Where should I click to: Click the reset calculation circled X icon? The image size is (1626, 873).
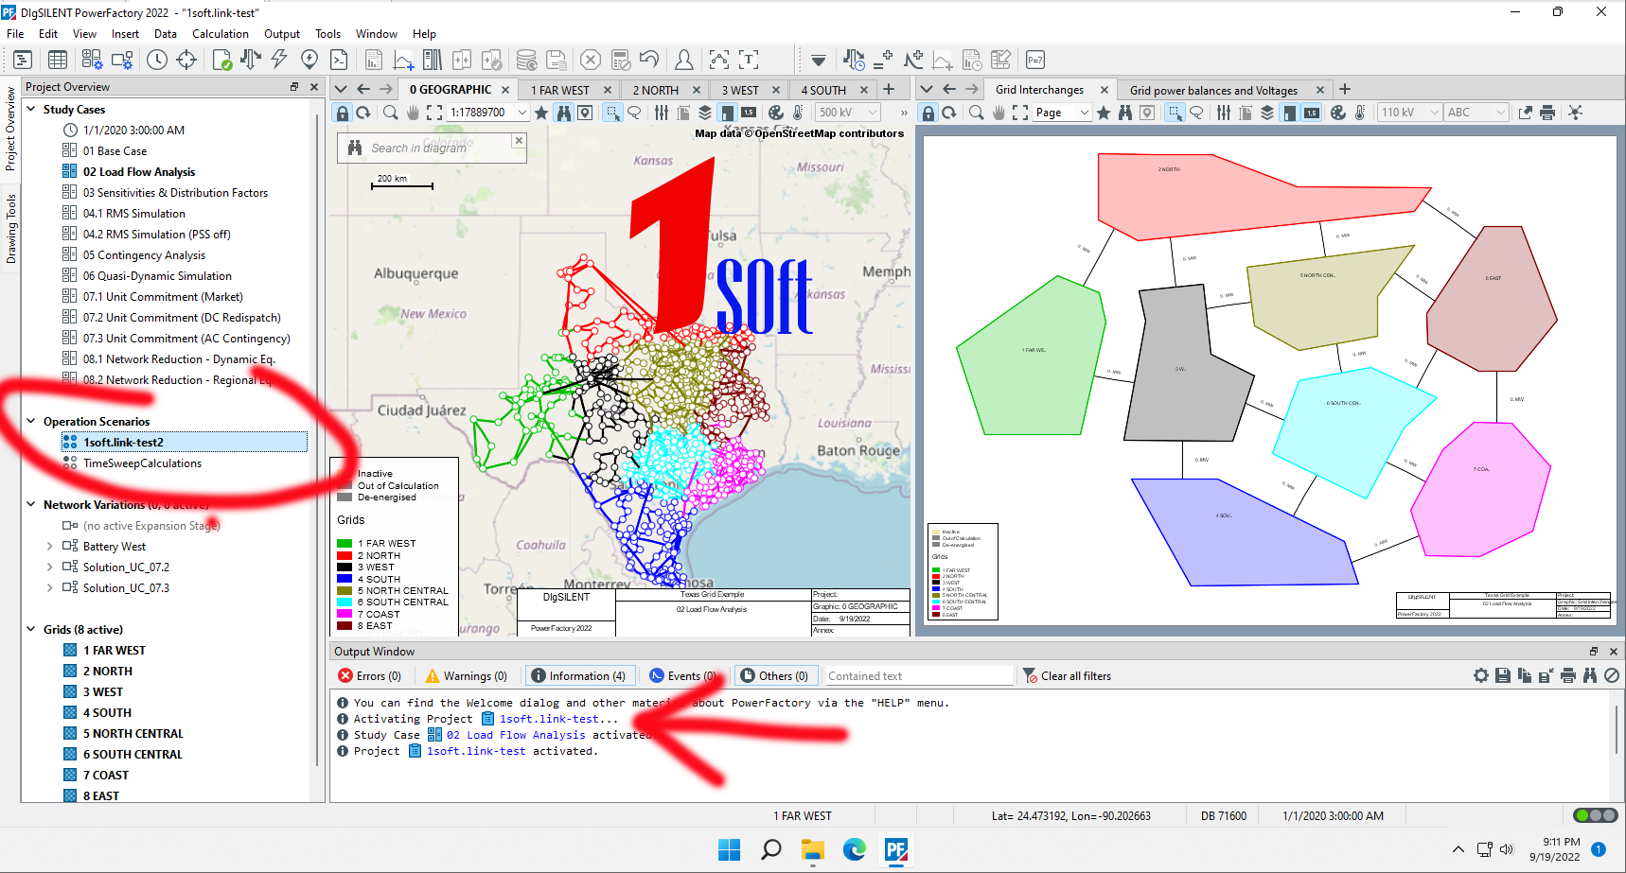tap(591, 60)
